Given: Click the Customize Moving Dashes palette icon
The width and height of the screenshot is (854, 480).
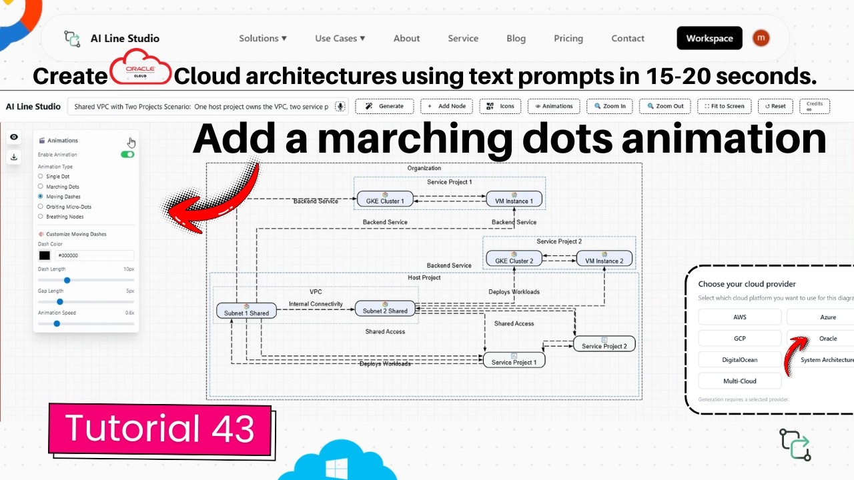Looking at the screenshot, I should click(41, 235).
